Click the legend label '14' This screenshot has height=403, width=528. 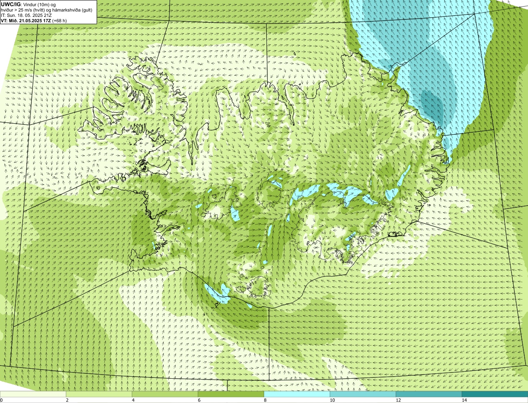(464, 400)
